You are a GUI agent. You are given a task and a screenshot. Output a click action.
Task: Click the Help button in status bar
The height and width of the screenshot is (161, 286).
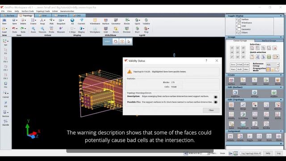point(268,153)
